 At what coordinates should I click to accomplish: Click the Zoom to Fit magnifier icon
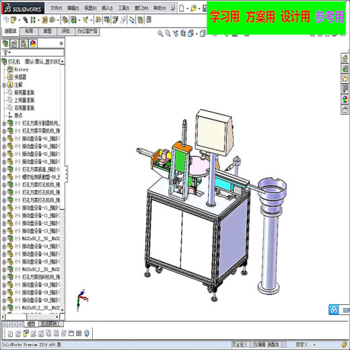(160, 34)
